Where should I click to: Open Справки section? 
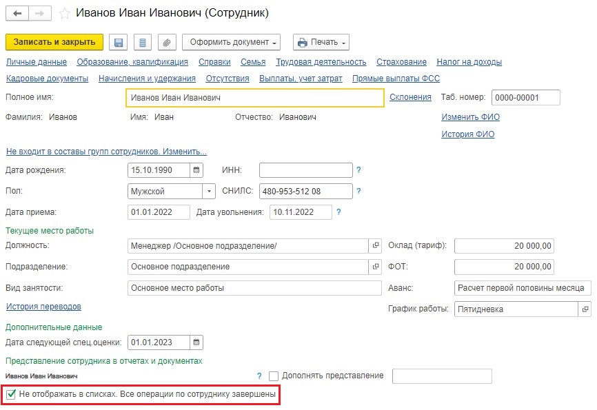point(214,62)
